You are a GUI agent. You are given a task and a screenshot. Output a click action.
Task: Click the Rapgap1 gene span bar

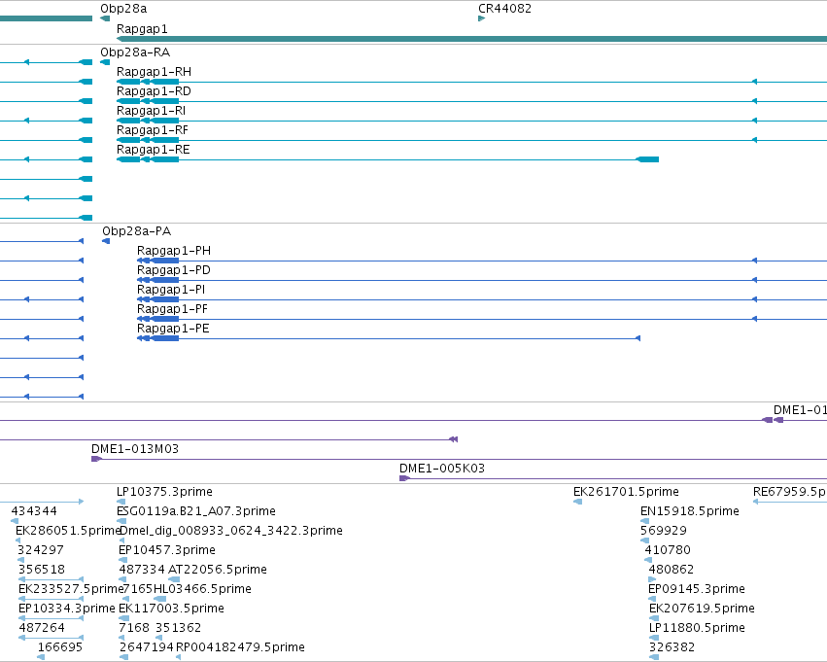point(471,39)
